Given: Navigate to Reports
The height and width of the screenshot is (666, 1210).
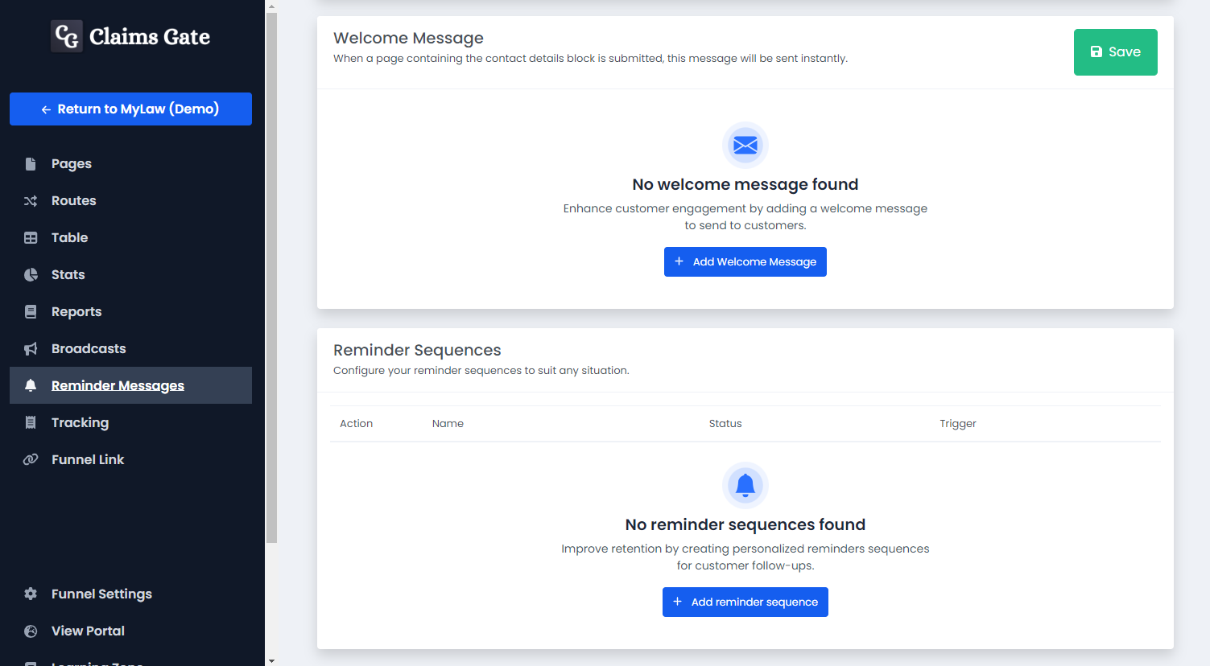Looking at the screenshot, I should coord(130,312).
